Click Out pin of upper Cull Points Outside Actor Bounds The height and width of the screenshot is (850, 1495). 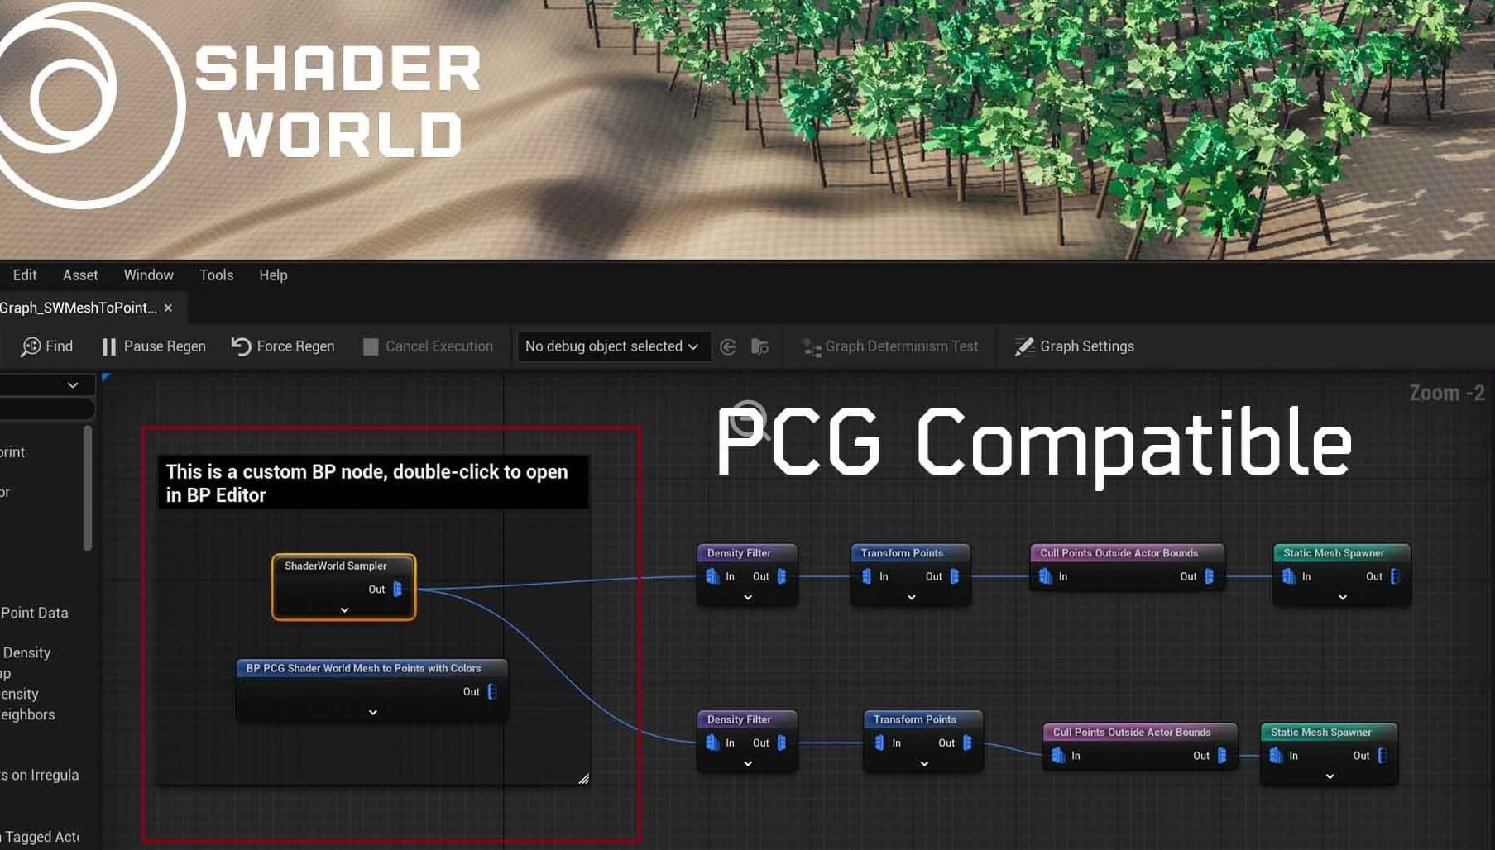[1210, 576]
